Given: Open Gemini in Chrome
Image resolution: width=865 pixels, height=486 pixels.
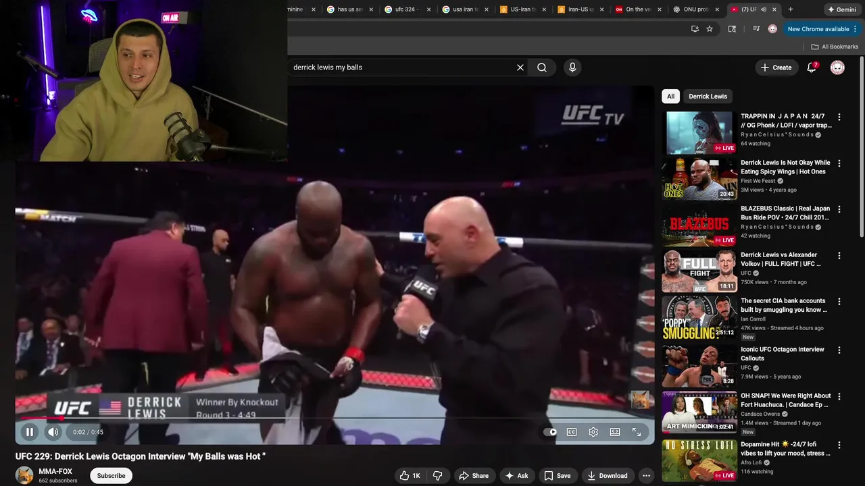Looking at the screenshot, I should tap(842, 9).
